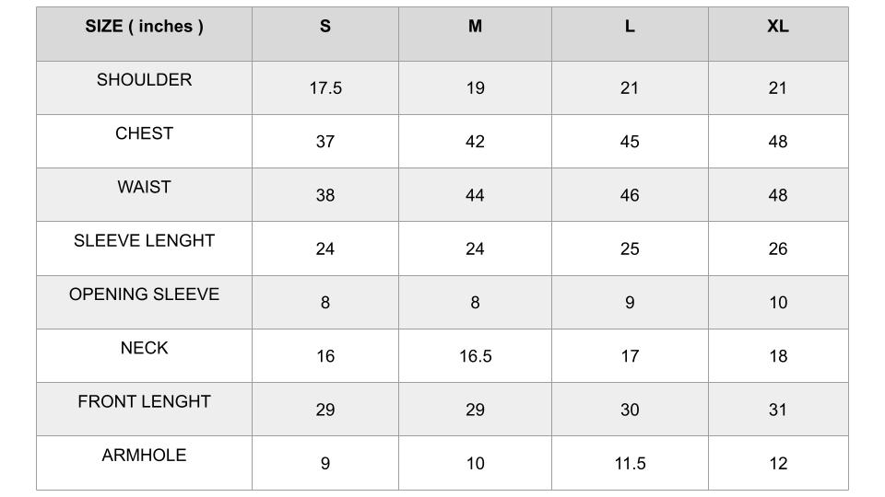This screenshot has width=885, height=497.
Task: Click the ARMHOLE row label
Action: point(144,456)
